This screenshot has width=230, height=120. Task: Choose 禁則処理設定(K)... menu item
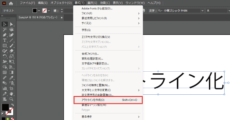tap(108, 59)
